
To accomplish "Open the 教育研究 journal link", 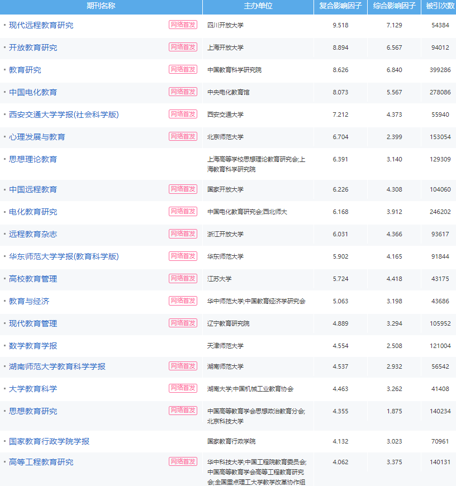I will pos(25,70).
